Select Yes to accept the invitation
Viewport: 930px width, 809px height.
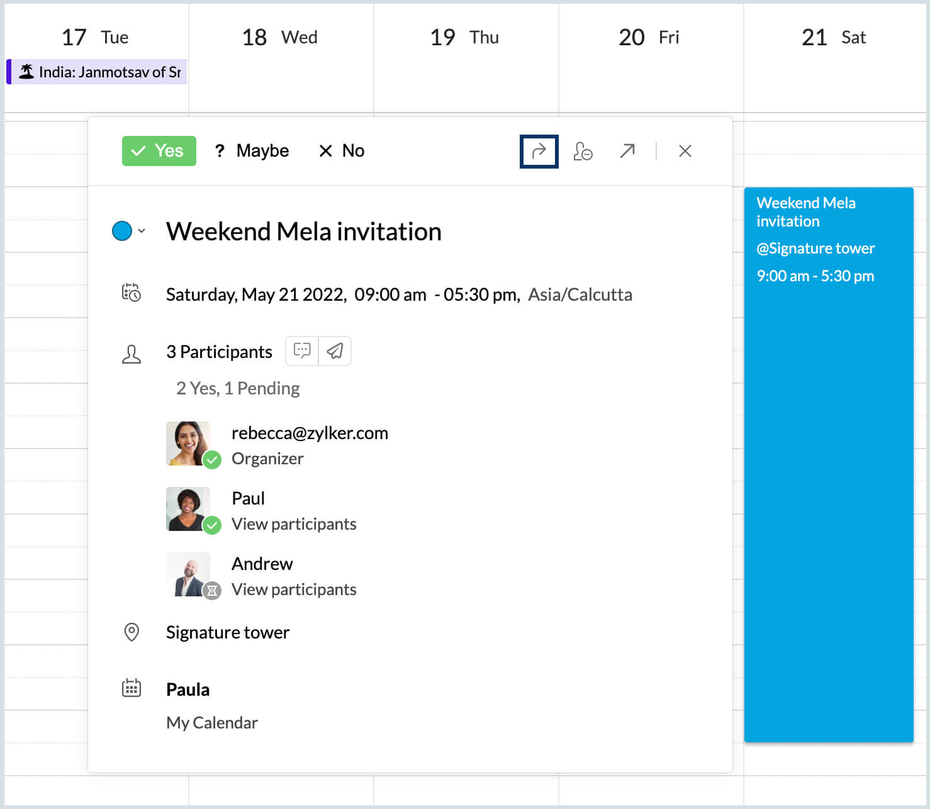159,150
